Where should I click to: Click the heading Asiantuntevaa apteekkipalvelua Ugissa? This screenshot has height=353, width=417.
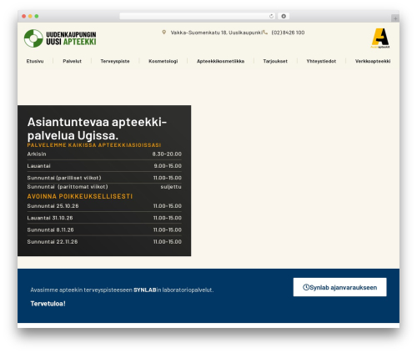[x=97, y=129]
